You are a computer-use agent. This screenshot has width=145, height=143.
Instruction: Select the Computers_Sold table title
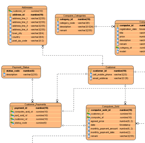point(111,106)
